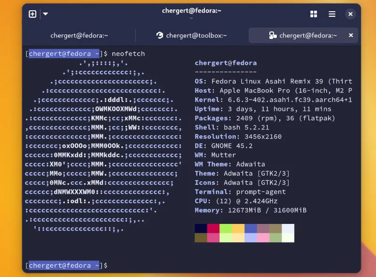Click the bright pink block in bottom row
This screenshot has height=277, width=376.
(213, 238)
